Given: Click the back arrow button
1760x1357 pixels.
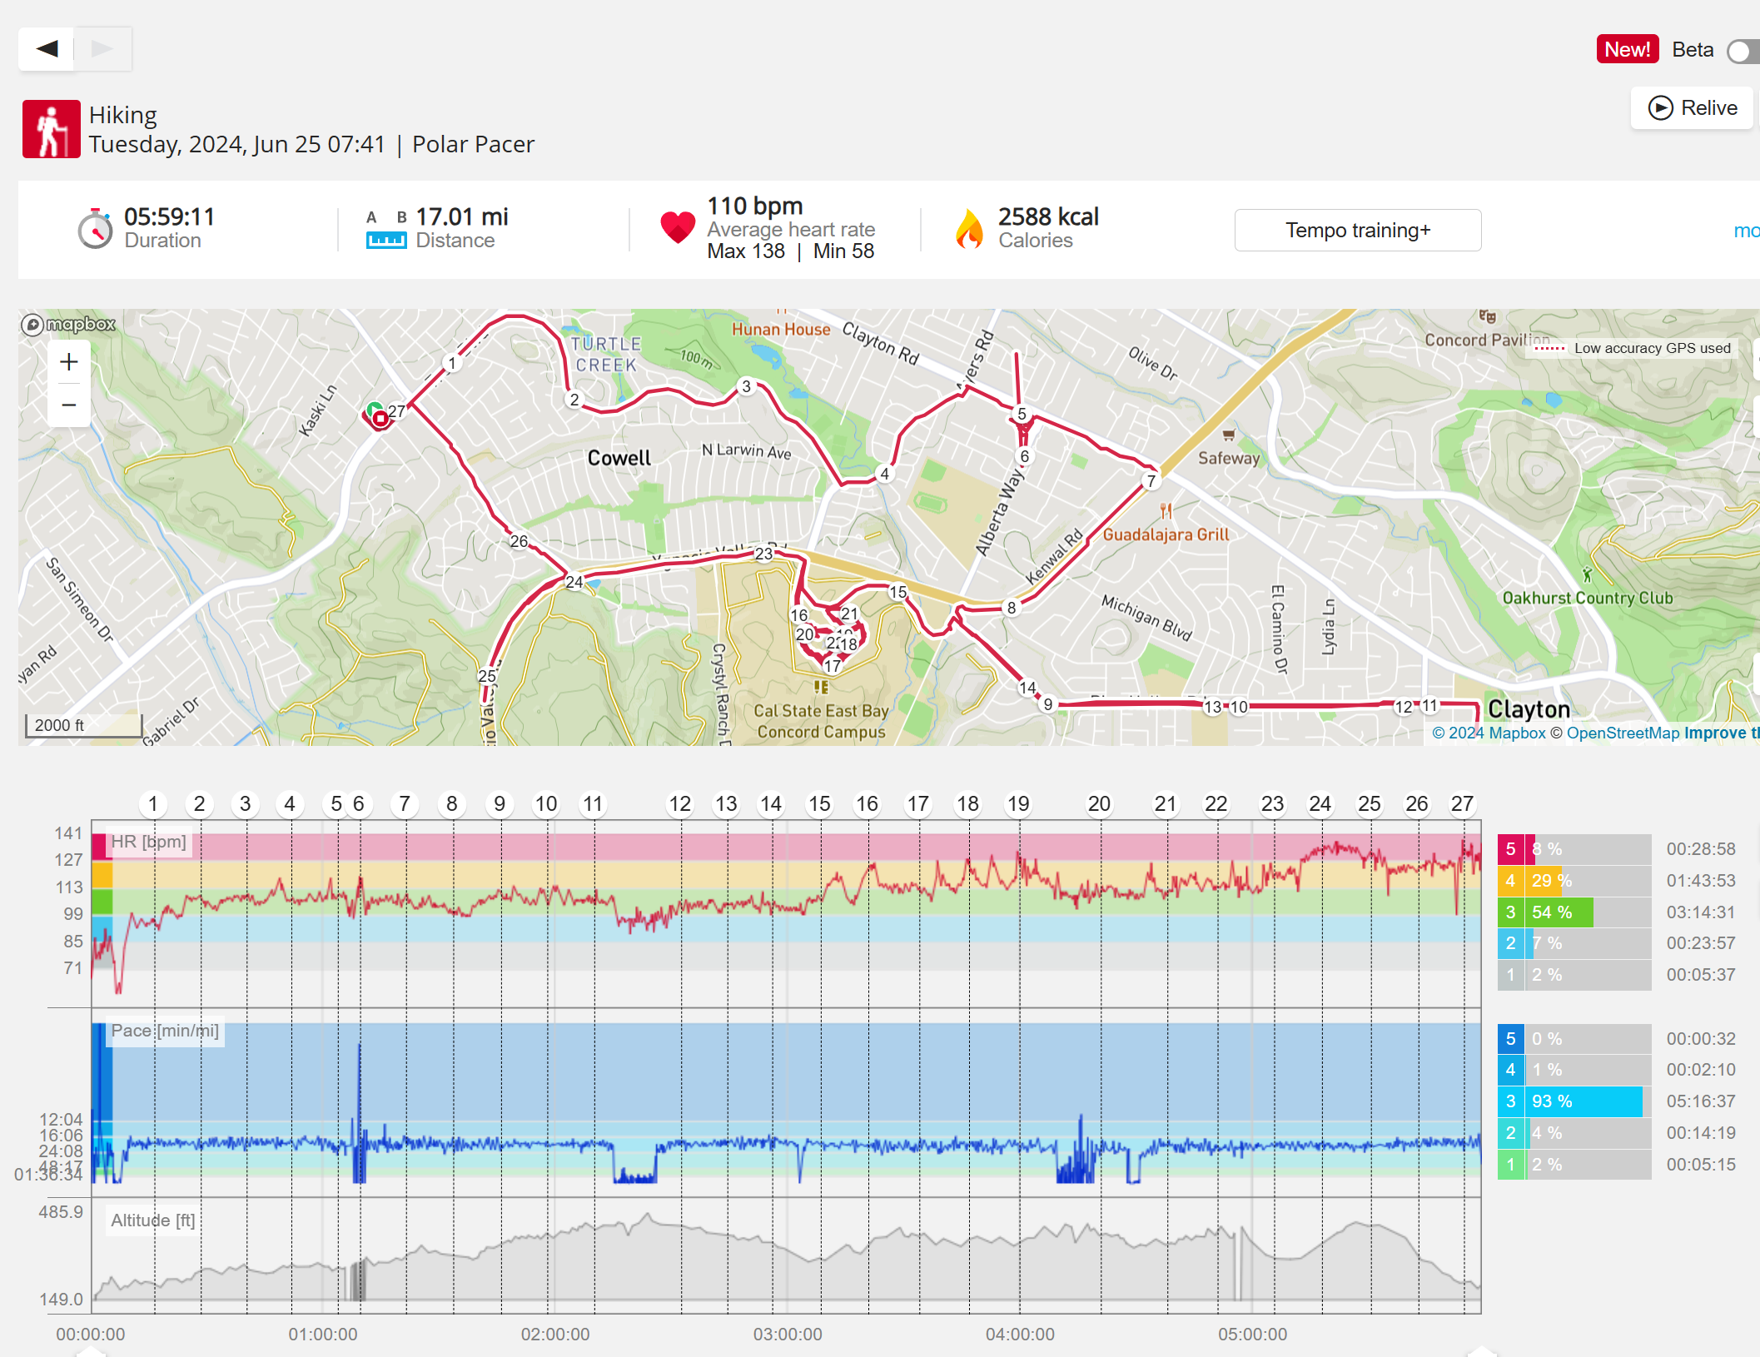Looking at the screenshot, I should [x=47, y=48].
